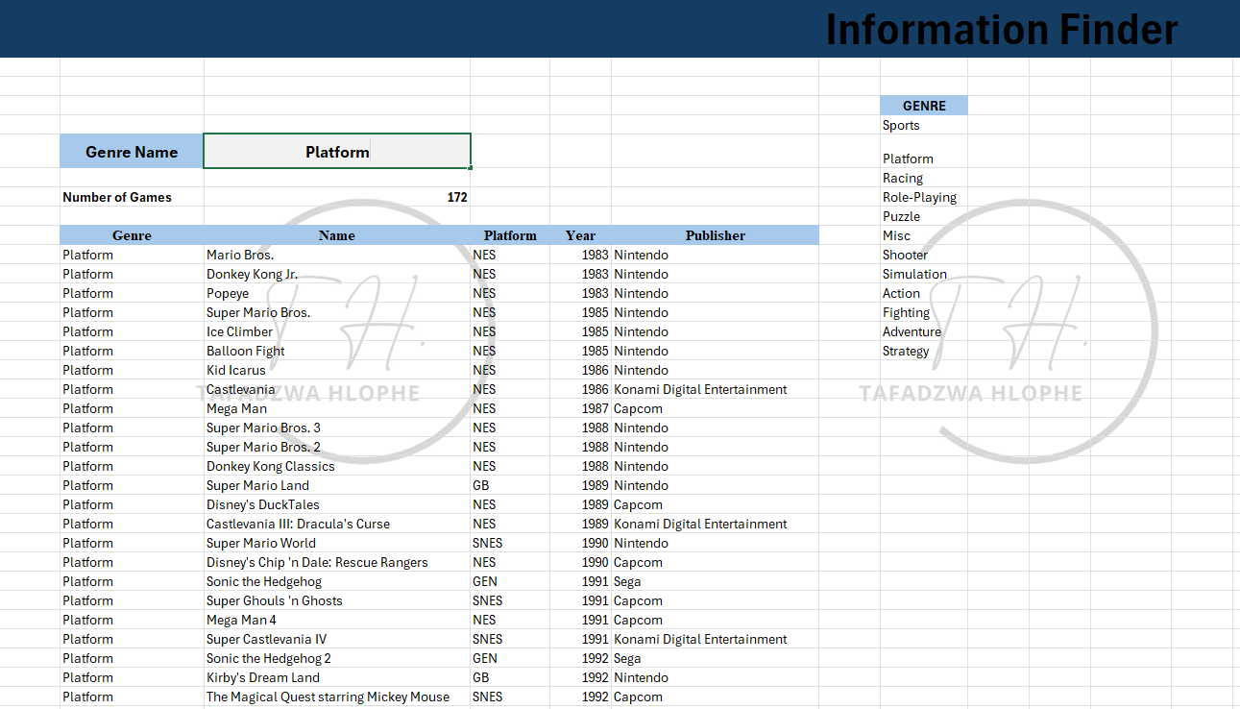
Task: Select Racing in the GENRE list
Action: (x=903, y=178)
